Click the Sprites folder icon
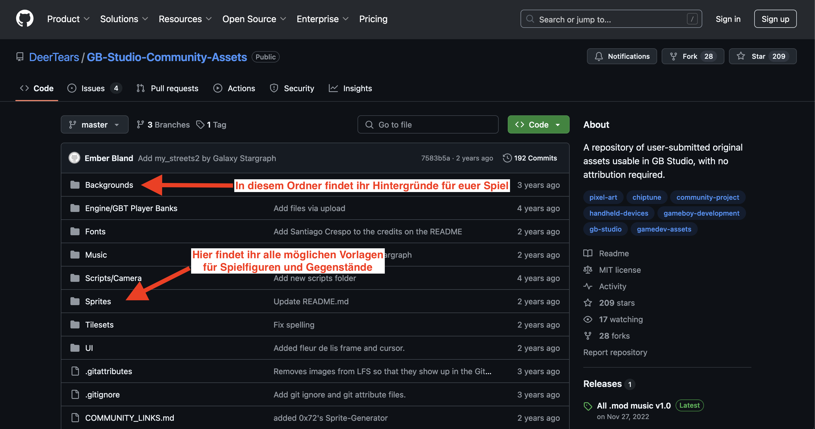815x429 pixels. coord(75,301)
